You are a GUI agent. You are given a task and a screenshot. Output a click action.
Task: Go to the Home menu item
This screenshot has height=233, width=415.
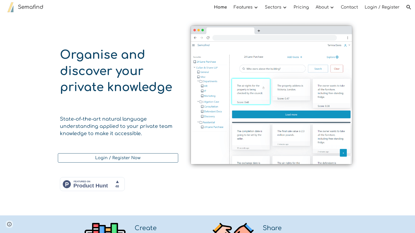point(220,7)
